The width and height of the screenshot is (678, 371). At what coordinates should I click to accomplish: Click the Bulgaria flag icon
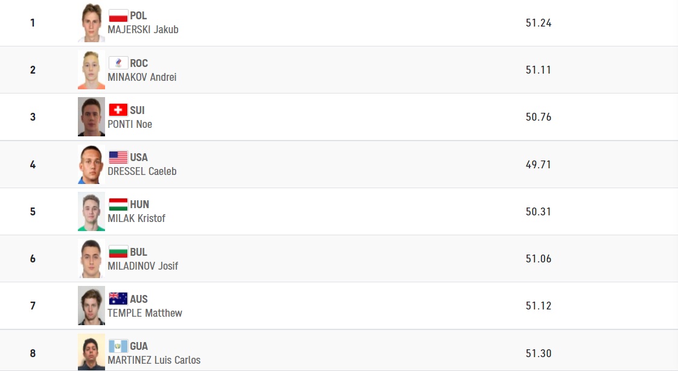click(118, 252)
